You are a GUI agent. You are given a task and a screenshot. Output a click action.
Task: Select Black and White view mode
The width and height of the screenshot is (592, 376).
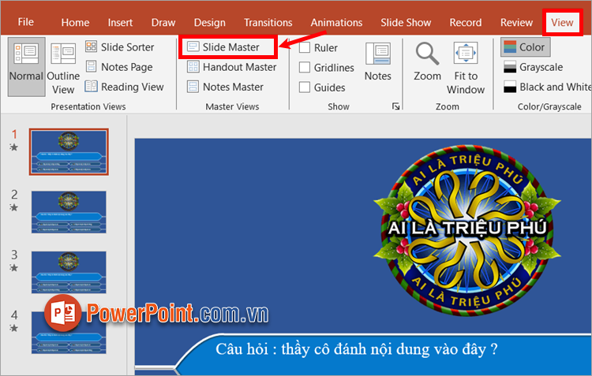click(x=547, y=87)
